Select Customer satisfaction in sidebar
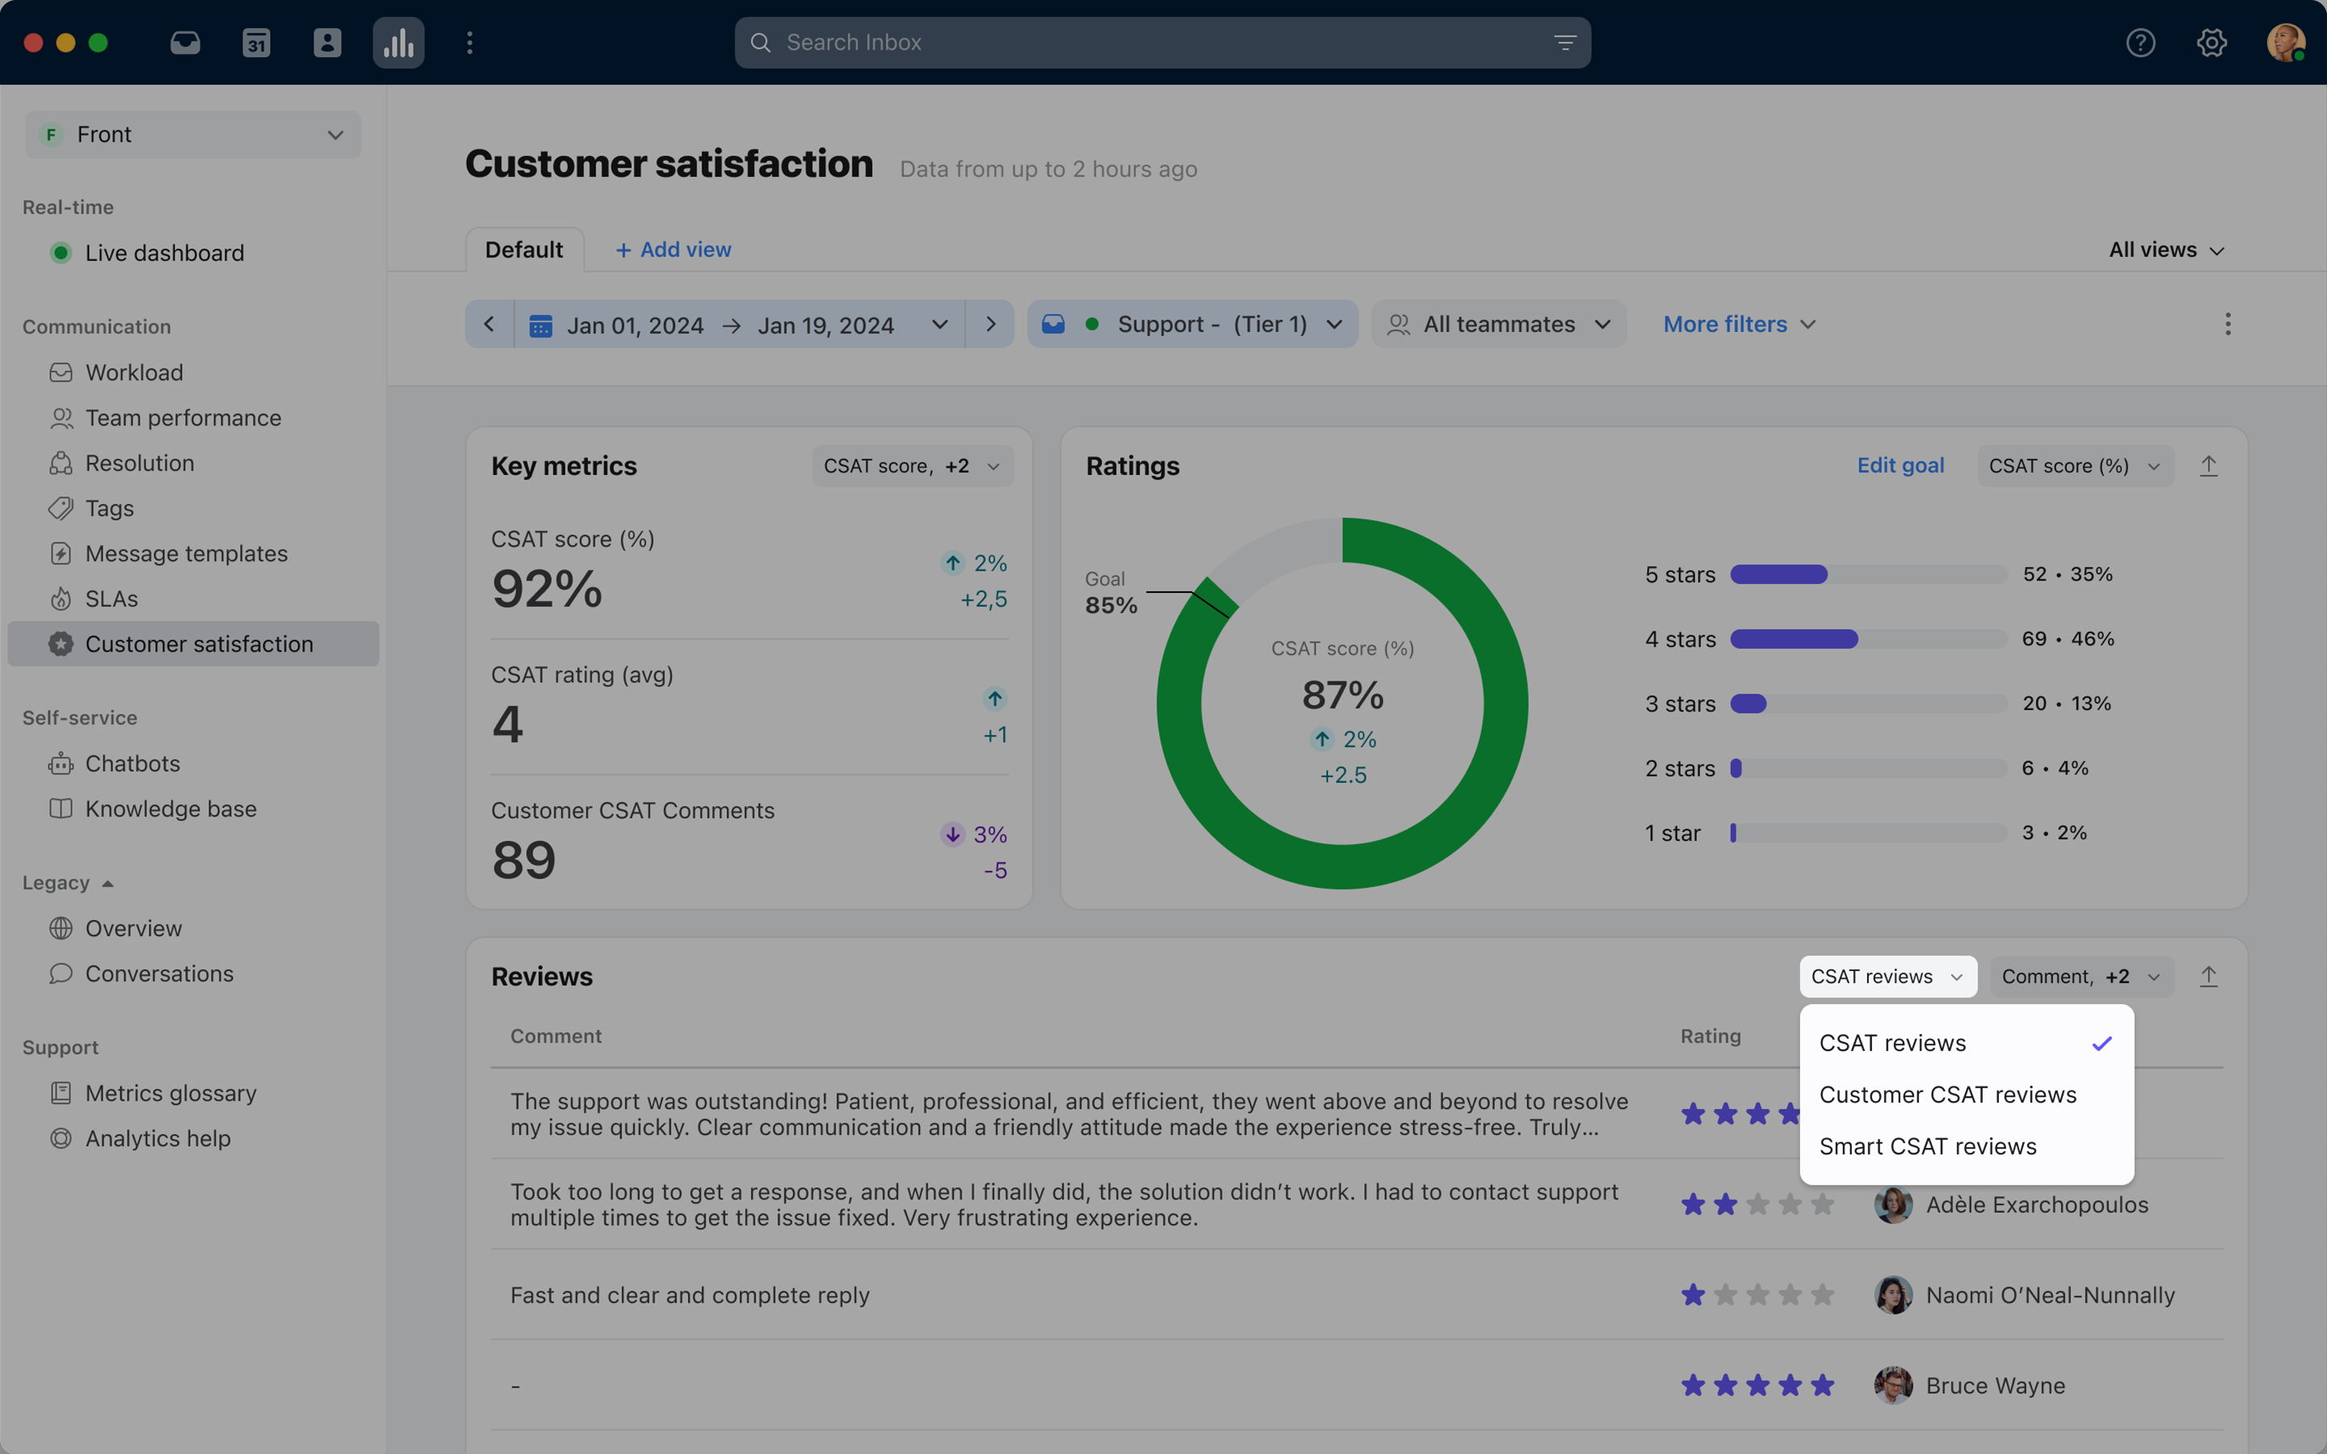The image size is (2327, 1454). pyautogui.click(x=192, y=643)
